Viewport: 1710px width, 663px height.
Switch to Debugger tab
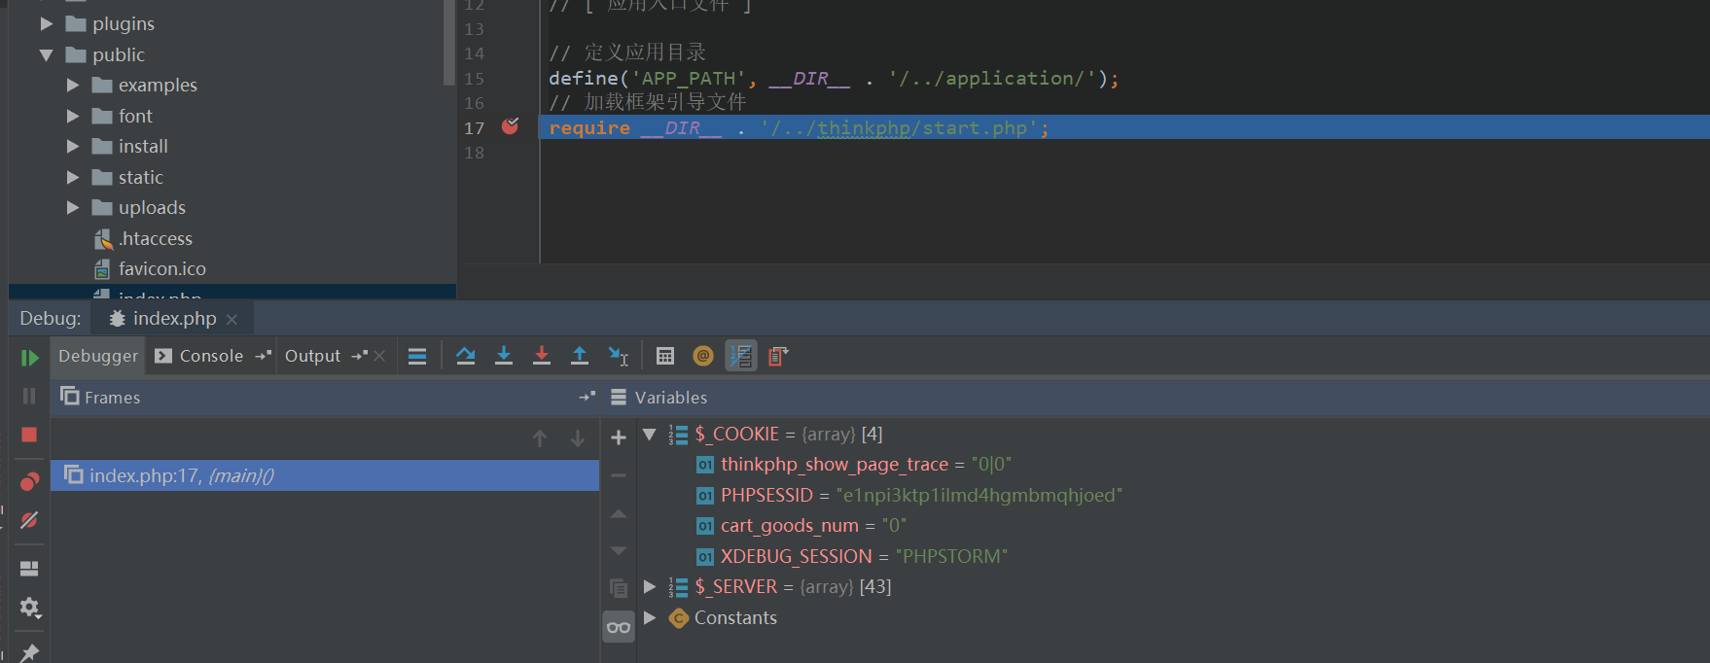98,356
